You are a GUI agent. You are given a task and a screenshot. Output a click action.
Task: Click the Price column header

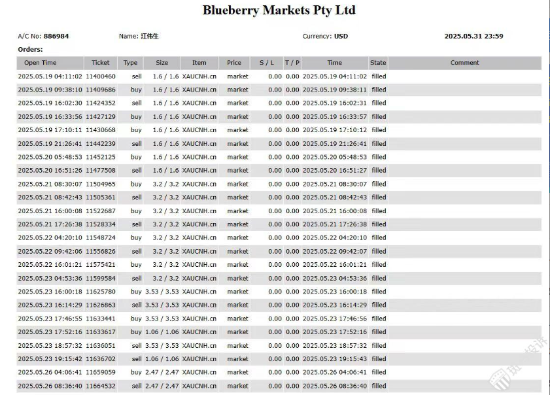(234, 63)
